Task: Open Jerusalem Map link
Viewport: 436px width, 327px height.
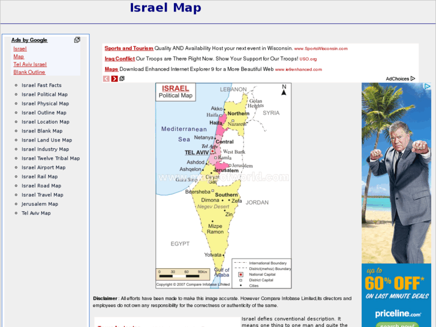Action: [40, 204]
